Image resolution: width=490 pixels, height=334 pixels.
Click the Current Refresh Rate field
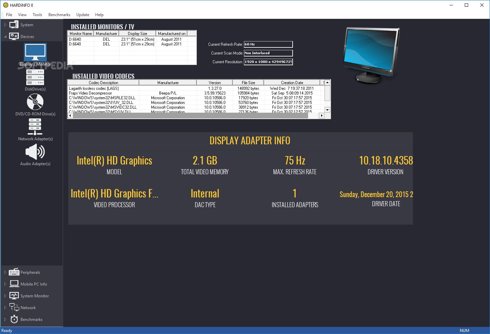pyautogui.click(x=268, y=44)
